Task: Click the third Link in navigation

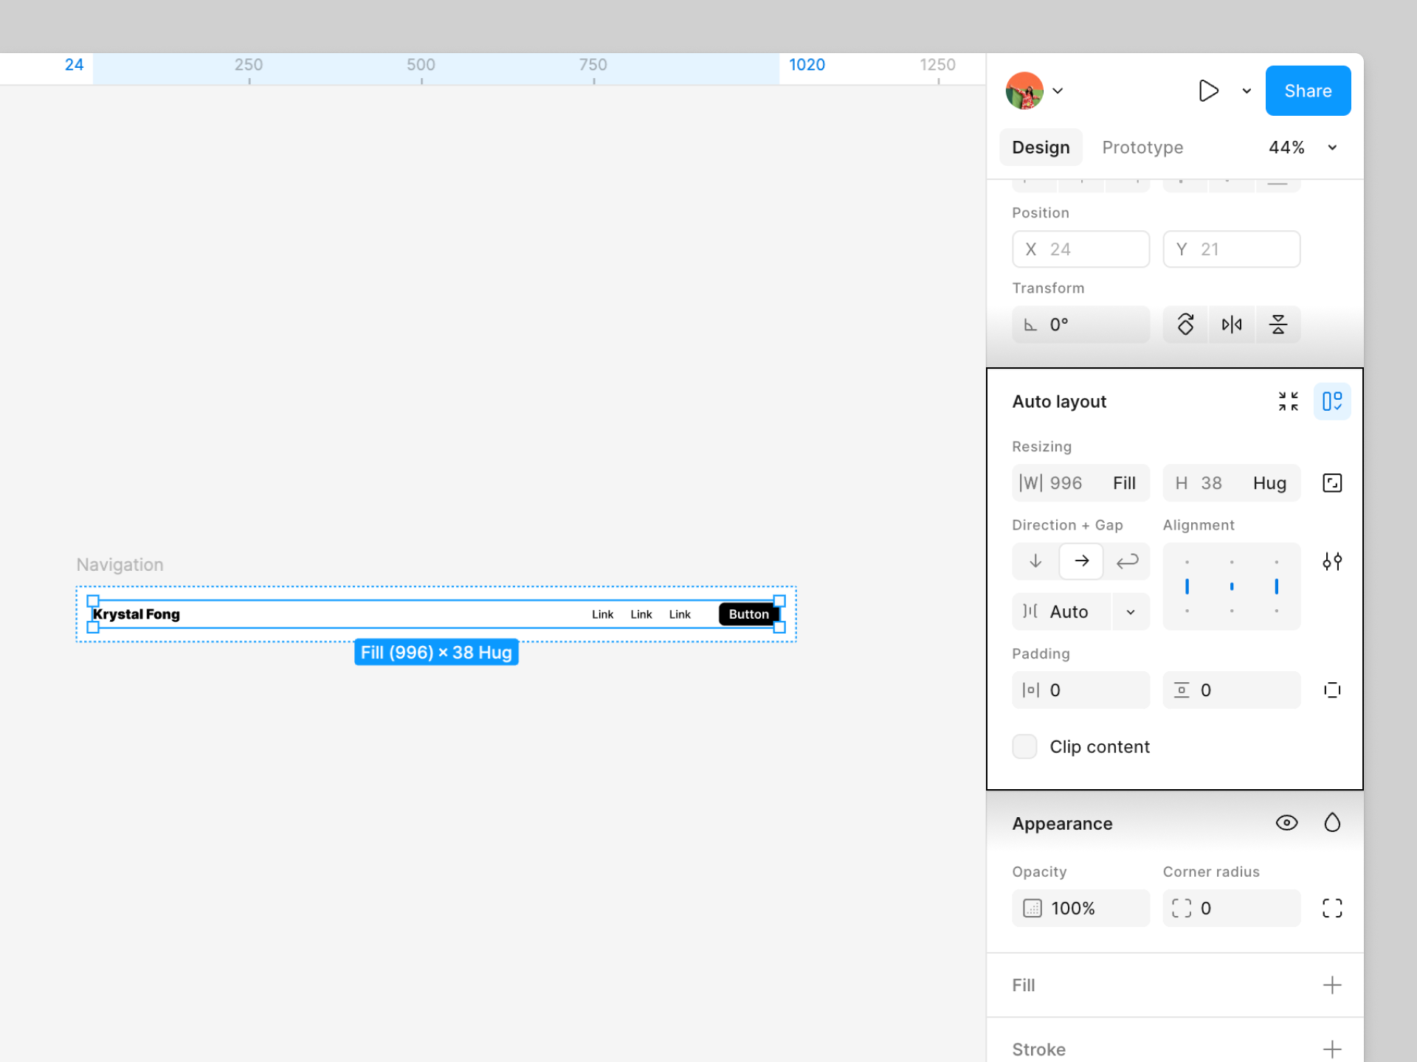Action: tap(679, 614)
